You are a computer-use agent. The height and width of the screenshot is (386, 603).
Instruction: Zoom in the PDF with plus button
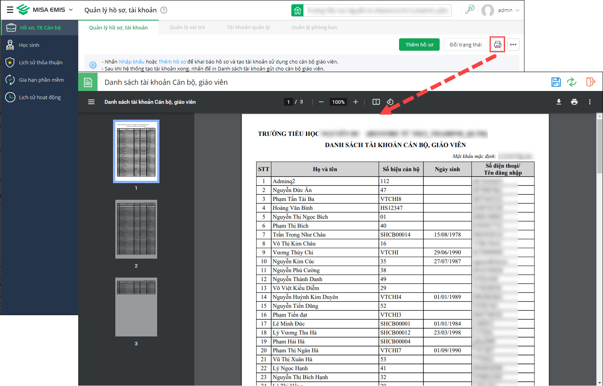(356, 102)
